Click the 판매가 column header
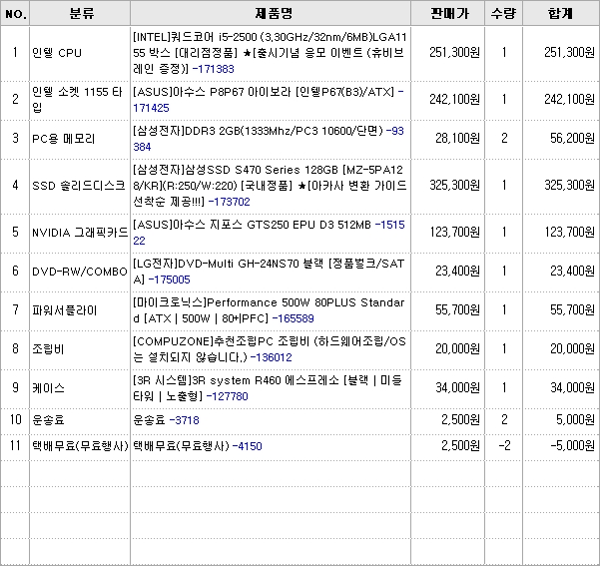This screenshot has width=600, height=566. pos(449,14)
